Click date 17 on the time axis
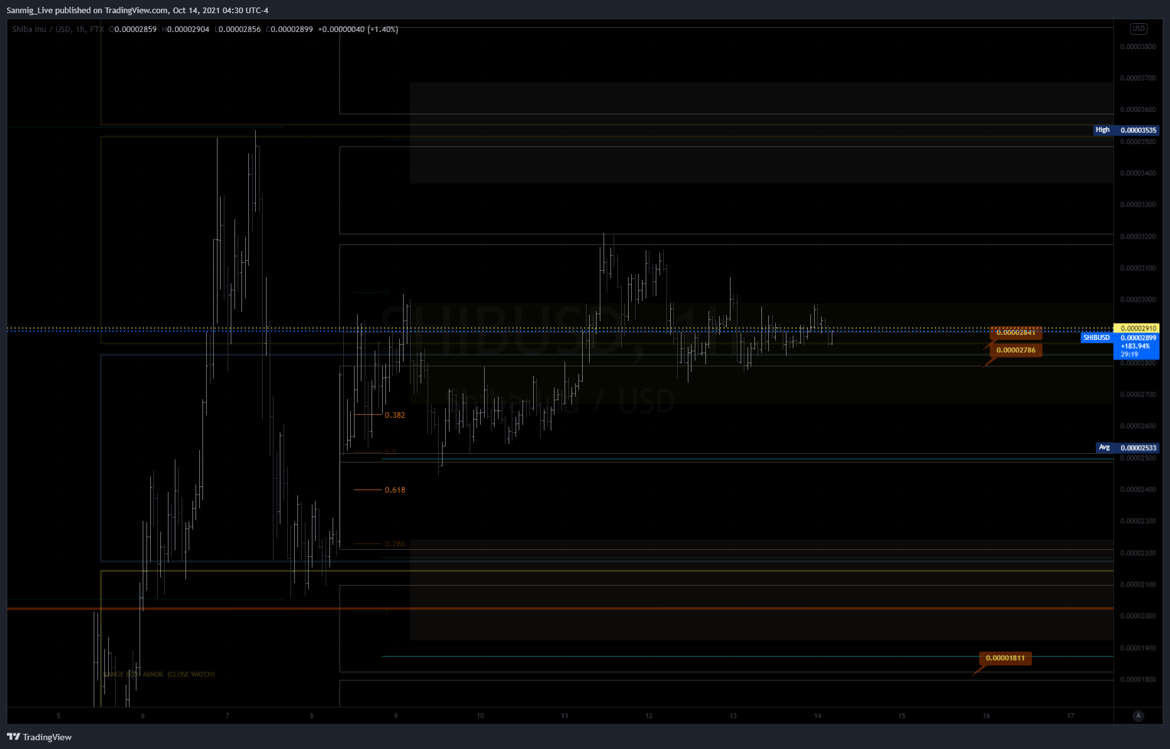Image resolution: width=1170 pixels, height=749 pixels. (x=1070, y=716)
